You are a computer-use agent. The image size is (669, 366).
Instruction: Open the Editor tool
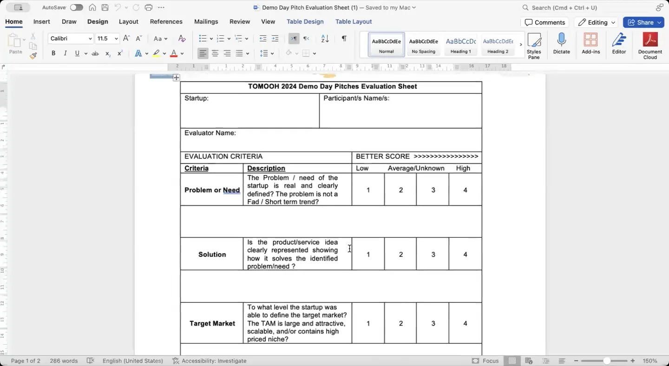[x=618, y=41]
